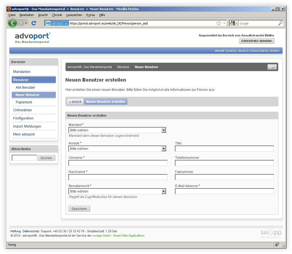Open the Hilfe menu

coord(102,15)
